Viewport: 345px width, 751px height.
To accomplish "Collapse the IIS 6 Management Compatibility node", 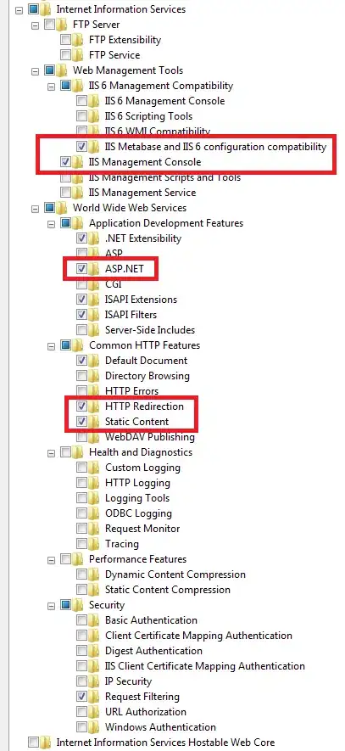I will pyautogui.click(x=51, y=87).
